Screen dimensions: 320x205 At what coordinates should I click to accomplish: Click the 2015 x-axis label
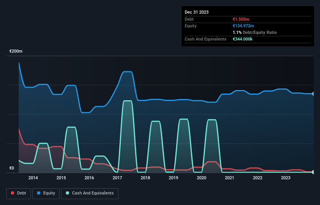pyautogui.click(x=61, y=178)
